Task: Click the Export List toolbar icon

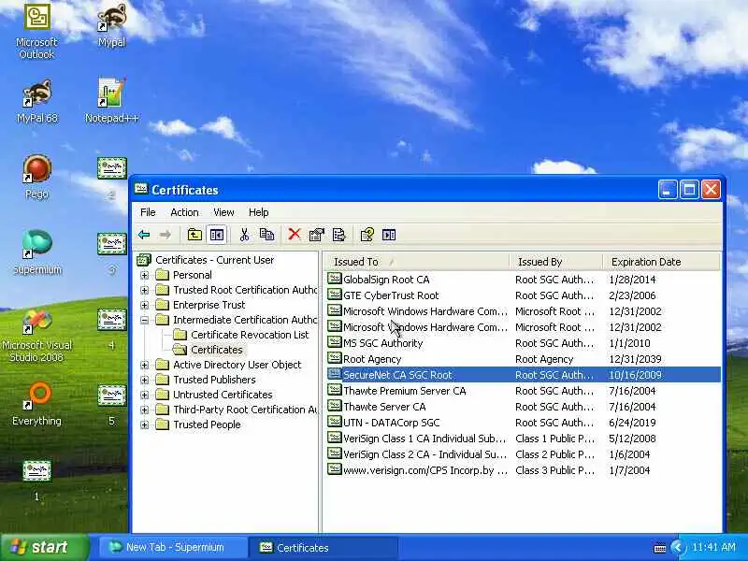Action: tap(338, 235)
